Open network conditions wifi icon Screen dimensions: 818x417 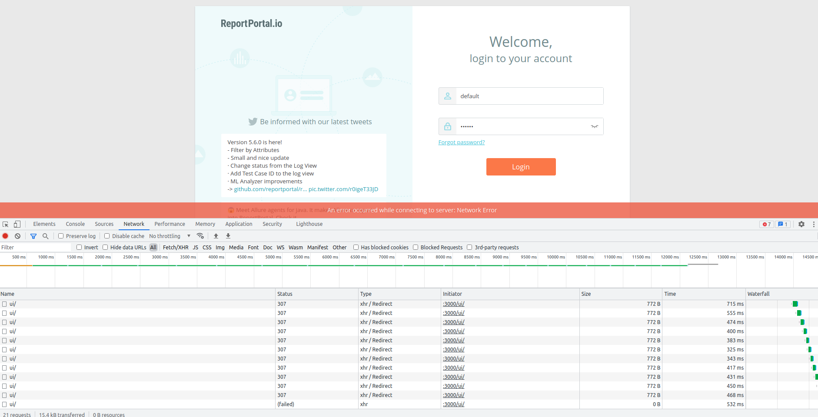[x=200, y=236]
